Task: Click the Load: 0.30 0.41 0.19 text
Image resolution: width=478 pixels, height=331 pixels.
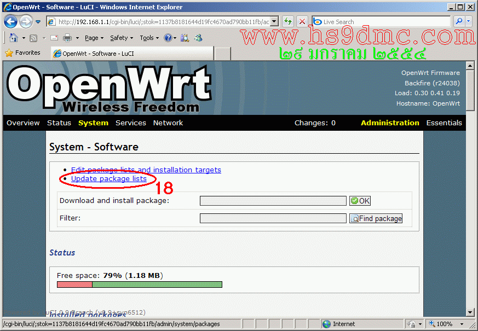Action: click(x=427, y=93)
